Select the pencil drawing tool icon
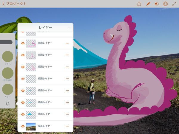The image size is (179, 134). click(x=148, y=4)
